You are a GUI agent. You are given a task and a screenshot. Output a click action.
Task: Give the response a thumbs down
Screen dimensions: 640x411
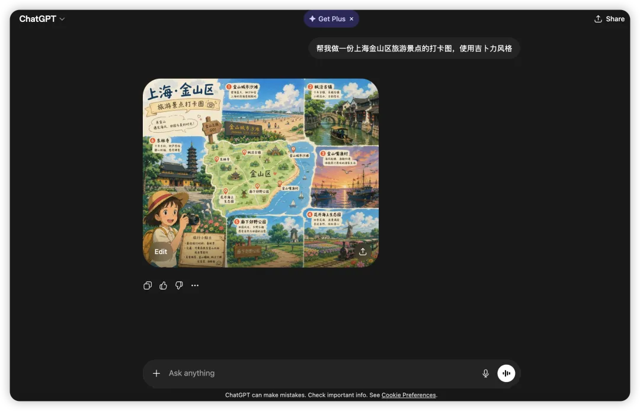point(179,285)
